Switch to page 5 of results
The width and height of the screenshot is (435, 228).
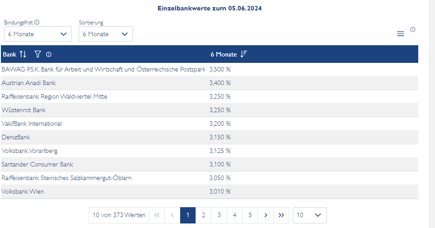tap(250, 215)
